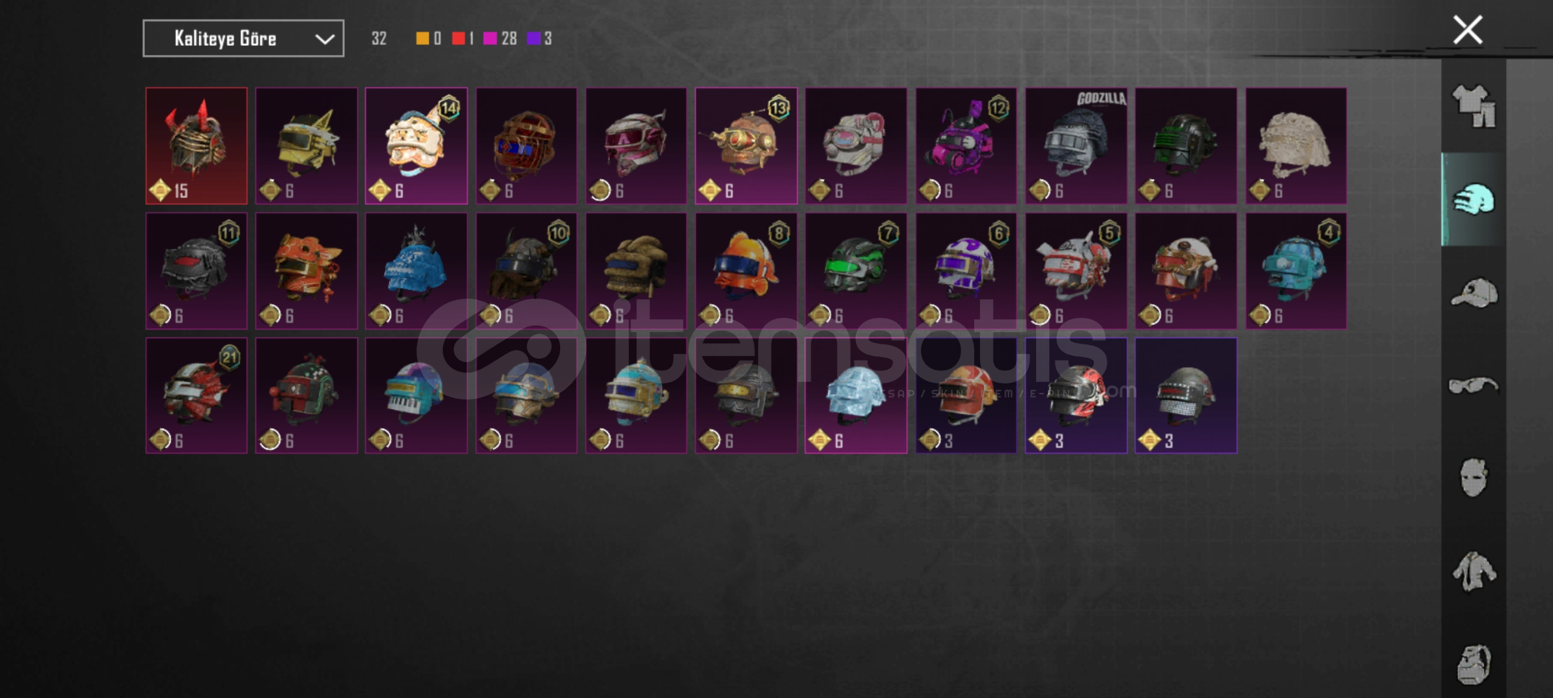
Task: Select the ice crystal helmet skin
Action: pyautogui.click(x=856, y=396)
